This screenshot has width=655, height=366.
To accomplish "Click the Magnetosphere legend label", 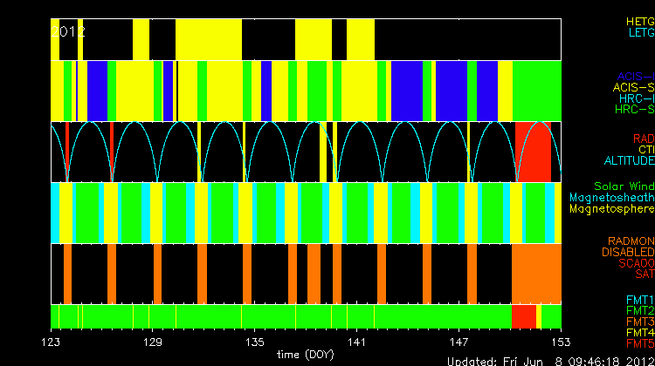I will tap(611, 209).
